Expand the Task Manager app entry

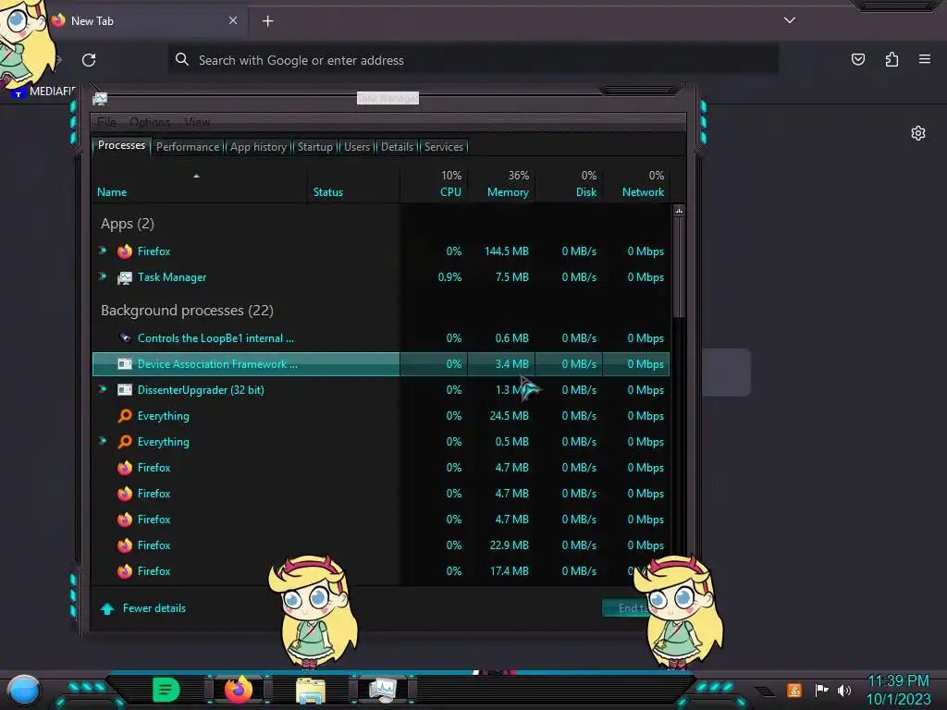pos(103,276)
